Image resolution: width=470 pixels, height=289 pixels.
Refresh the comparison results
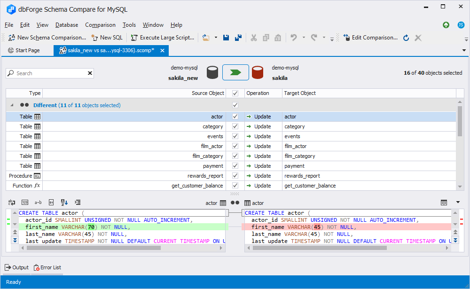(405, 37)
